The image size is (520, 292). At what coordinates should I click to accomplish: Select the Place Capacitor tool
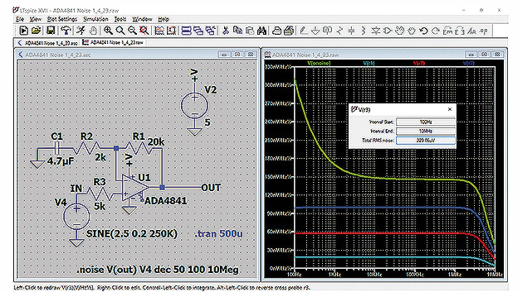point(352,31)
